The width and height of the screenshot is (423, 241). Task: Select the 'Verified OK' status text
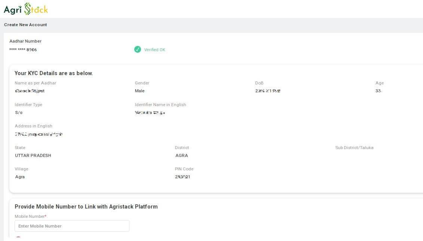(154, 50)
